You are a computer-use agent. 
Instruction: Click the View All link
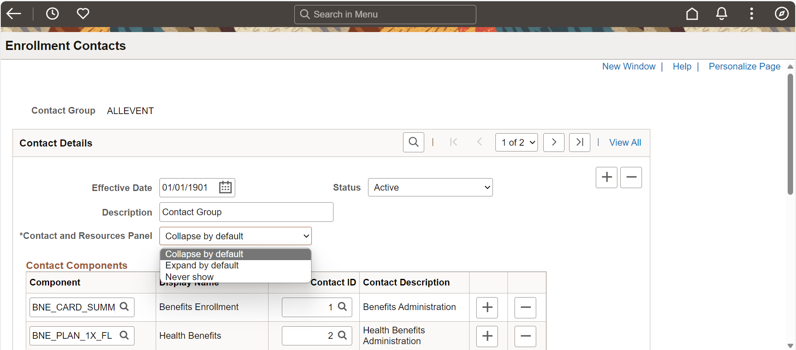625,142
